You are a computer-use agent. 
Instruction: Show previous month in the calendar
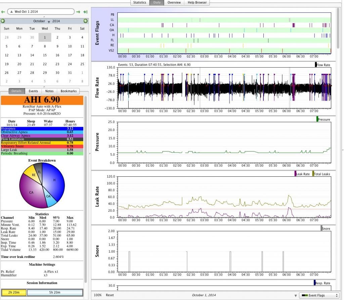3,21
